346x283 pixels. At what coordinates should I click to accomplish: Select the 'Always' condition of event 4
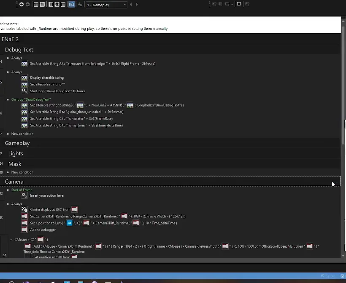click(x=16, y=58)
